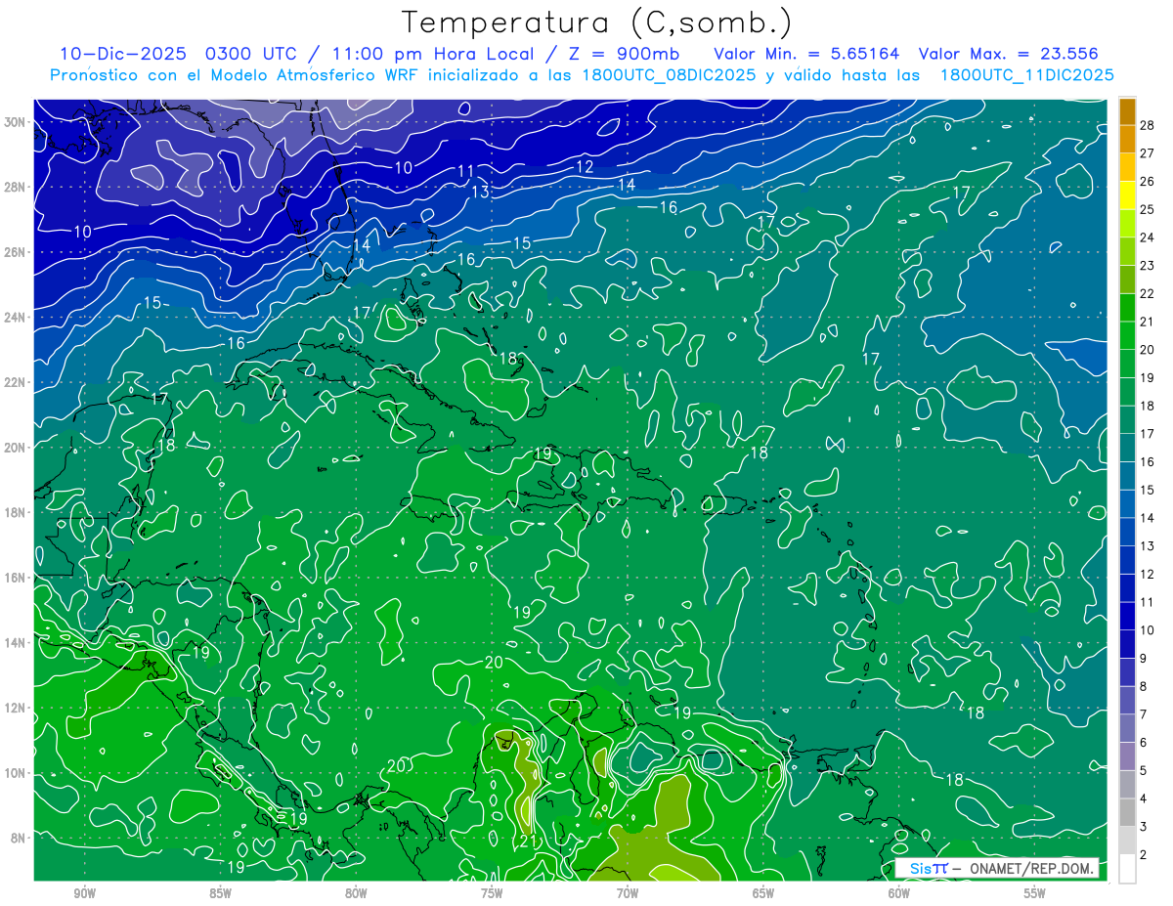This screenshot has width=1173, height=906.
Task: Click the 28N latitude axis label
Action: tap(15, 187)
